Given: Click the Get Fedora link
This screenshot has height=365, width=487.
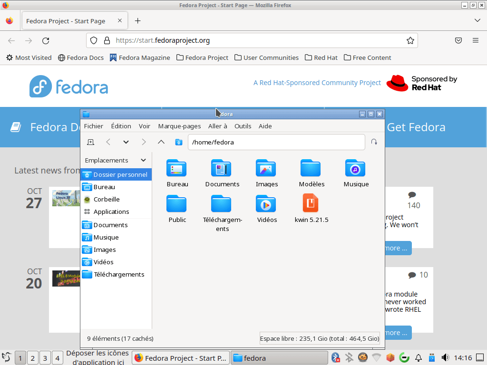Looking at the screenshot, I should coord(416,127).
